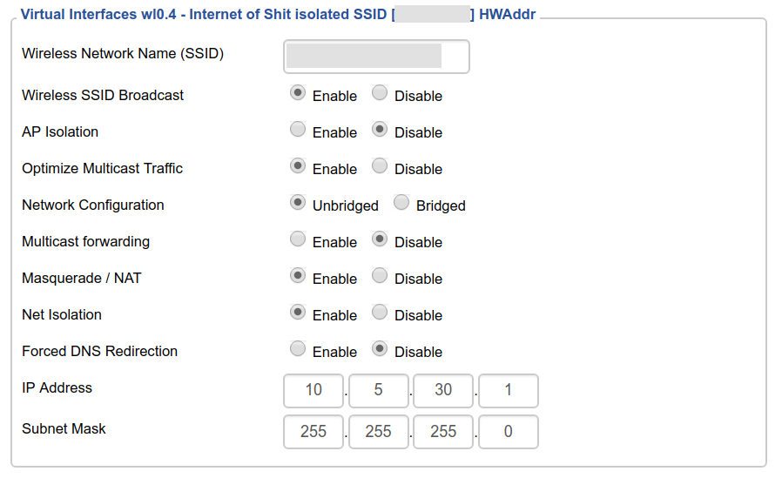The height and width of the screenshot is (478, 782).
Task: Select Disable for Forced DNS Redirection
Action: [380, 349]
